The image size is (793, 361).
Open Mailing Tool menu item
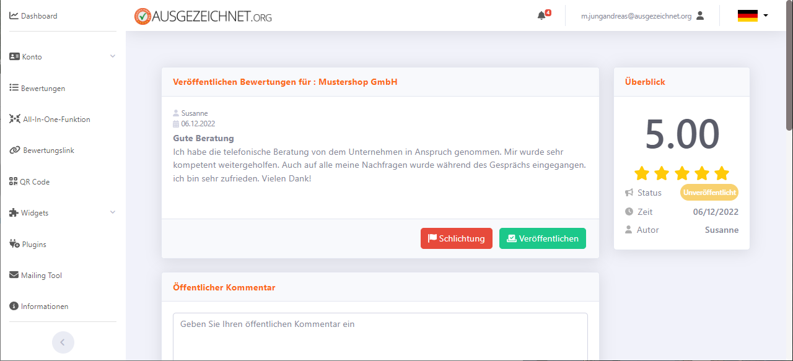coord(42,276)
